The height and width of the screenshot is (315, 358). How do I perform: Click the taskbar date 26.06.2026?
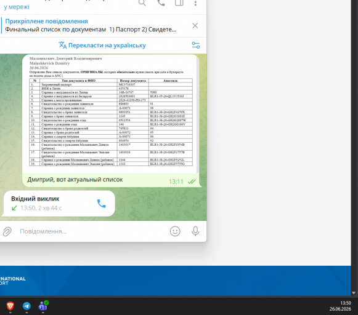tap(340, 309)
